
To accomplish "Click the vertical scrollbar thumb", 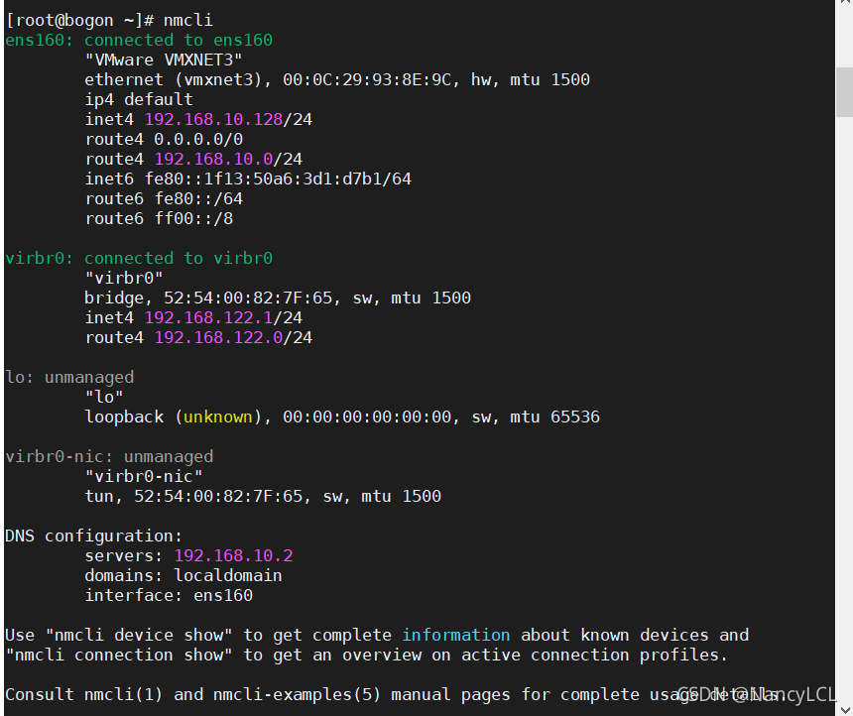I will click(x=844, y=92).
